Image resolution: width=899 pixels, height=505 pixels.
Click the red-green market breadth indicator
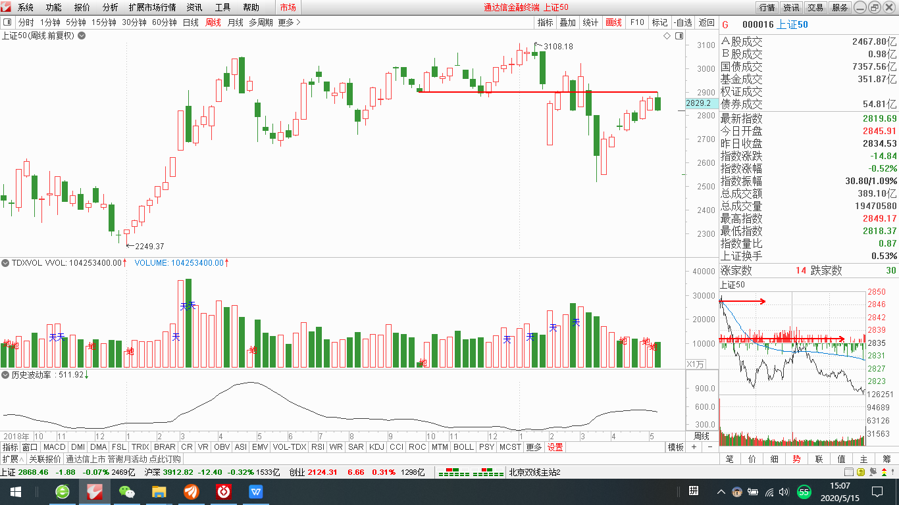point(471,472)
